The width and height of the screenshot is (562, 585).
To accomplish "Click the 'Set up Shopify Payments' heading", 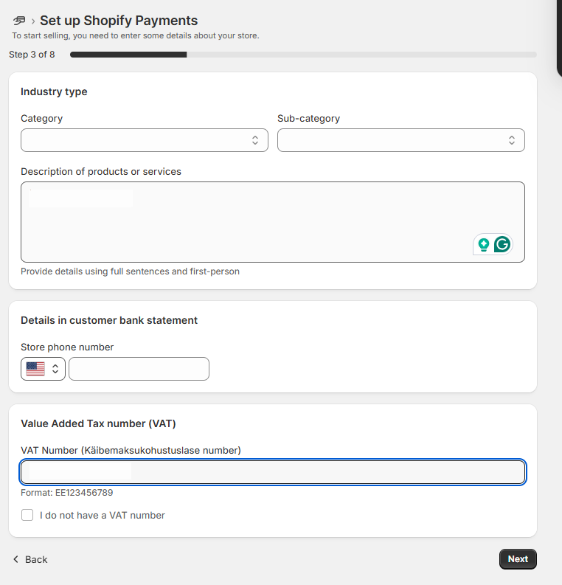I will click(x=119, y=21).
